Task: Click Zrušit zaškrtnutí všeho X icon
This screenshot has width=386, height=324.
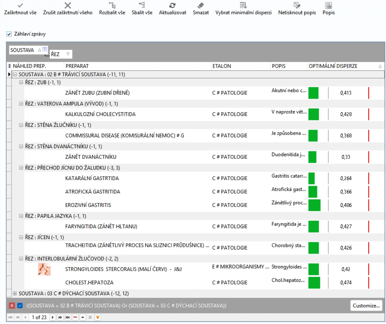Action: [x=68, y=5]
